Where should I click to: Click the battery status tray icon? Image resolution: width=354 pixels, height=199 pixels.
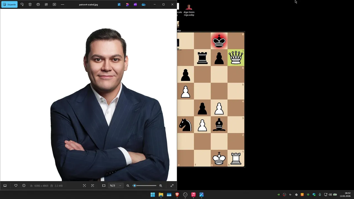click(335, 195)
